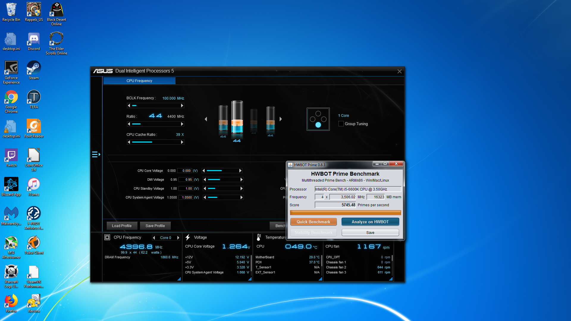This screenshot has width=571, height=321.
Task: Expand the Voltage monitor panel corner
Action: [x=250, y=279]
